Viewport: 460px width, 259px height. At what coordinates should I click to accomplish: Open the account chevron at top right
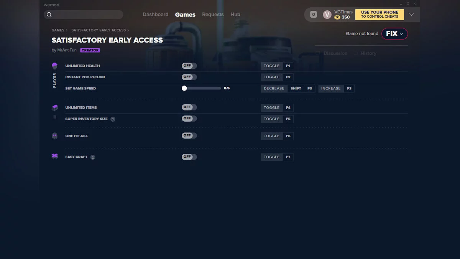coord(411,14)
